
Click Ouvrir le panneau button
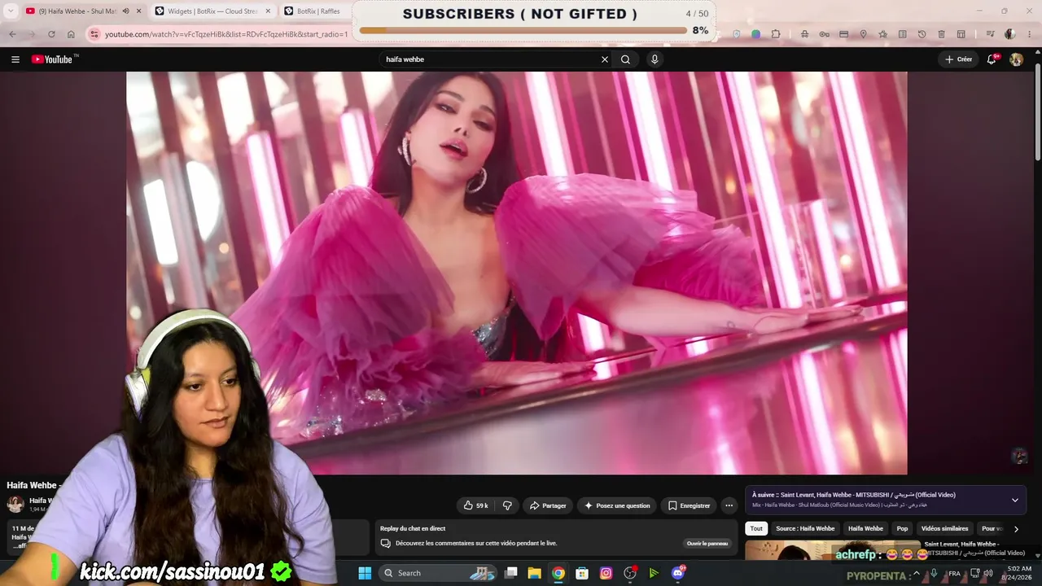point(707,544)
